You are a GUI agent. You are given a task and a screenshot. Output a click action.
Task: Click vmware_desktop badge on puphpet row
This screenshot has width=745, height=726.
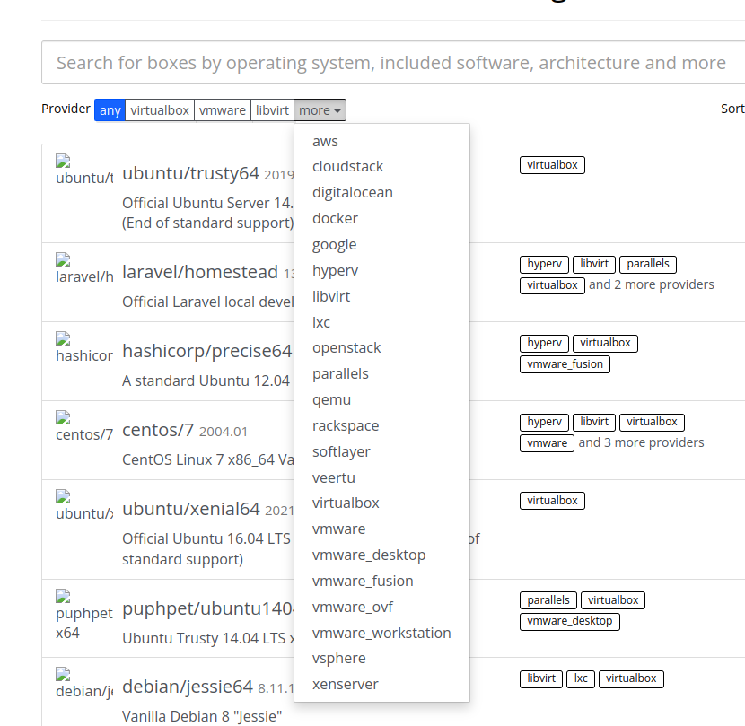(x=570, y=622)
